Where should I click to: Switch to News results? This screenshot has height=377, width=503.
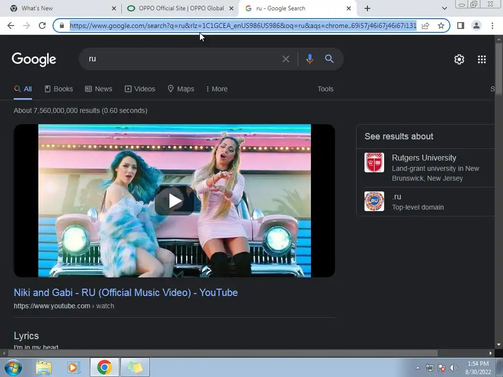click(98, 89)
